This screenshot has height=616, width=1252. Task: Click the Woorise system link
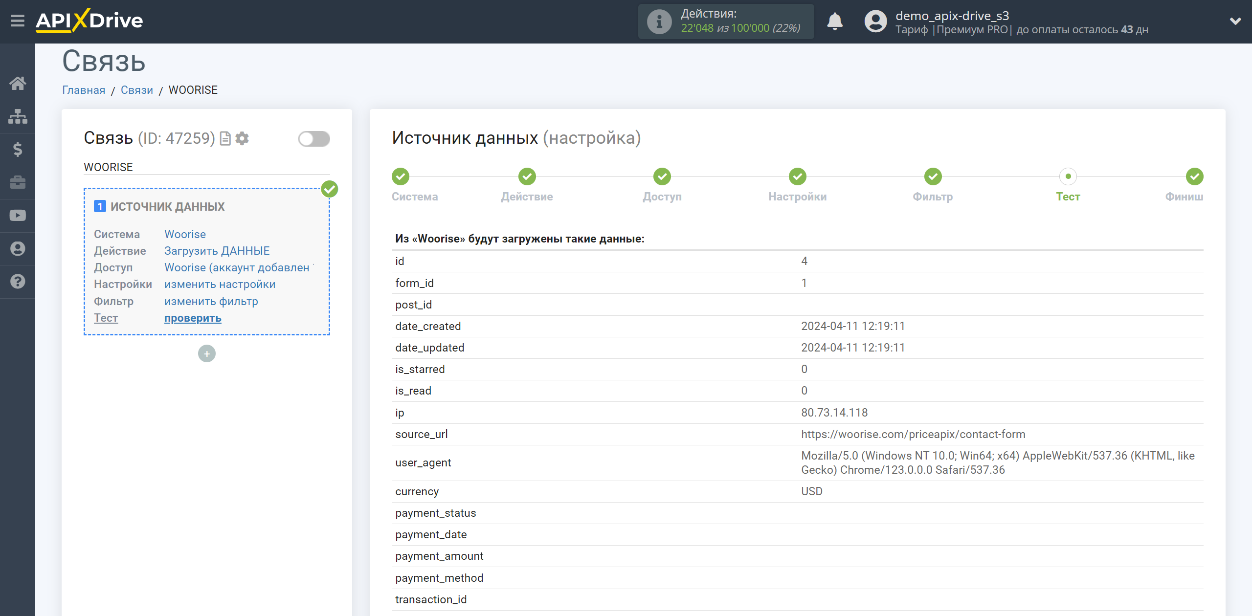coord(185,234)
